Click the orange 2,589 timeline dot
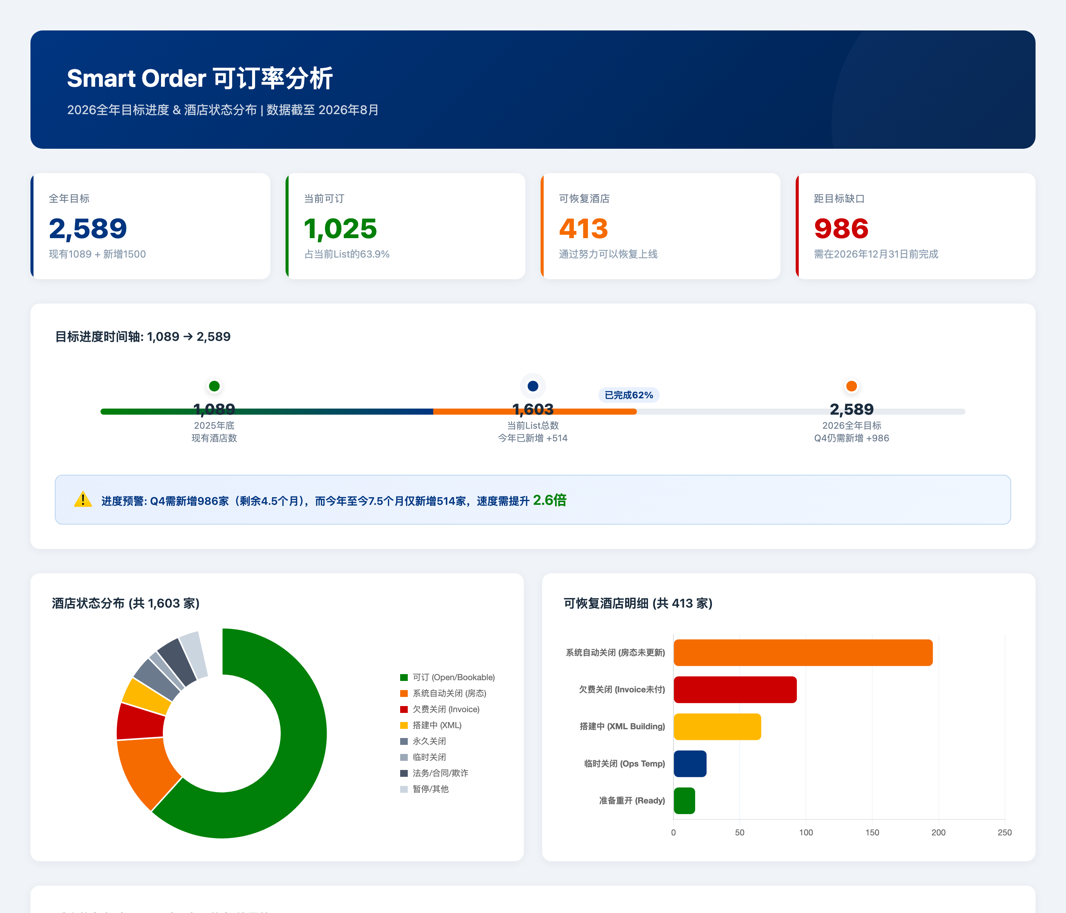Viewport: 1066px width, 913px height. click(851, 386)
